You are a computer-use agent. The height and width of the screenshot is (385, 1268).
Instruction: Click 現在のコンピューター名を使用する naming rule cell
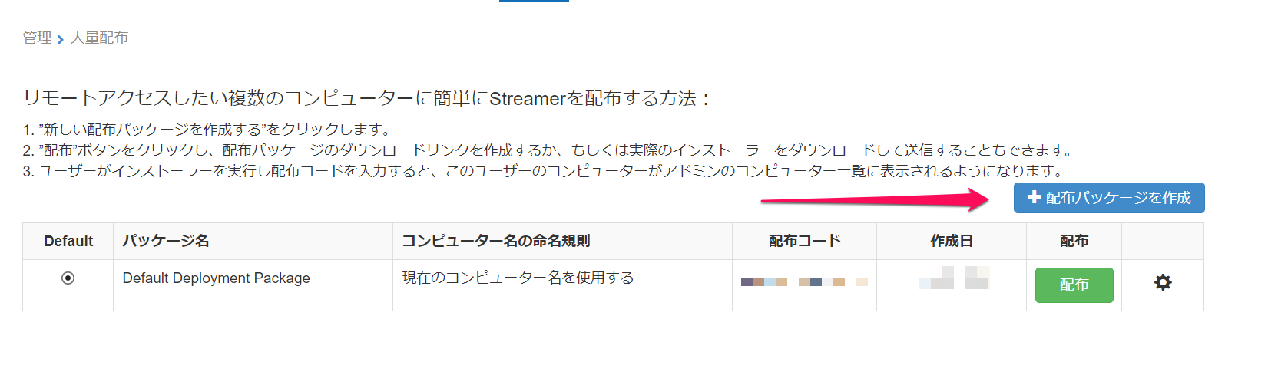point(518,278)
